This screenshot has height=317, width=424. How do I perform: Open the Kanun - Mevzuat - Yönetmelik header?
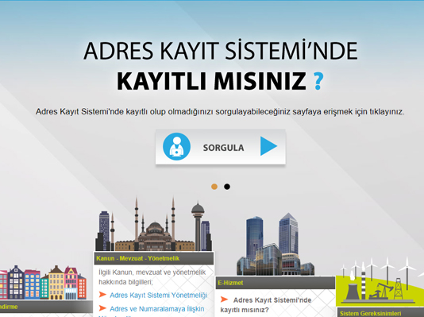coord(153,258)
